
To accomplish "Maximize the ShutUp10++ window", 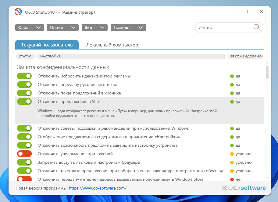I will (249, 12).
